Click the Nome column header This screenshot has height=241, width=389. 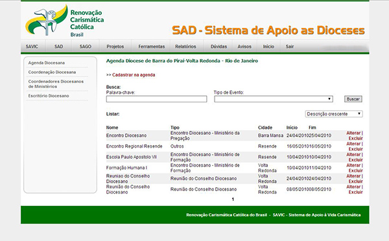tap(112, 128)
